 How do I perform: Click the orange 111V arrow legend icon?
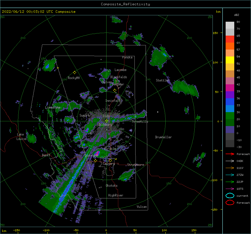(230, 168)
